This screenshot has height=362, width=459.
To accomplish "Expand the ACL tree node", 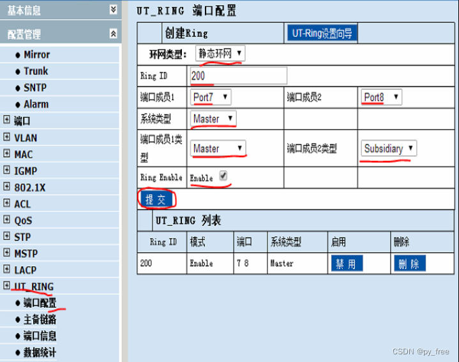I will click(x=6, y=202).
